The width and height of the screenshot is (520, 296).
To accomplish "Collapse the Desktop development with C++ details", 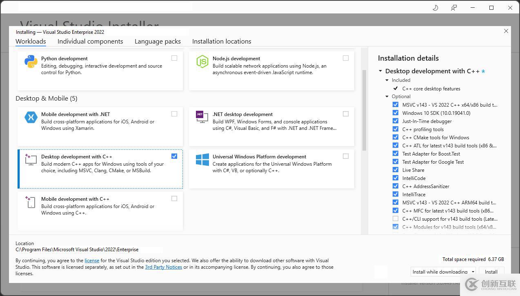I will pyautogui.click(x=380, y=71).
